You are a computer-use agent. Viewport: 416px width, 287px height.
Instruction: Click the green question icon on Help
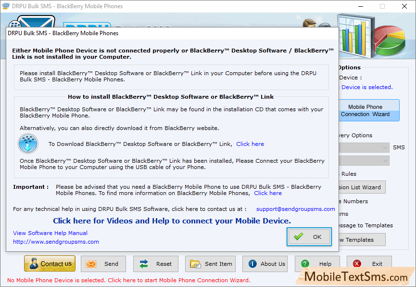(305, 263)
